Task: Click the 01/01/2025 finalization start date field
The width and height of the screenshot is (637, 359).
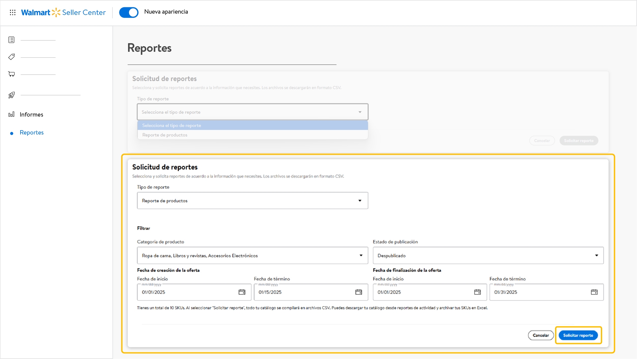Action: click(x=421, y=292)
